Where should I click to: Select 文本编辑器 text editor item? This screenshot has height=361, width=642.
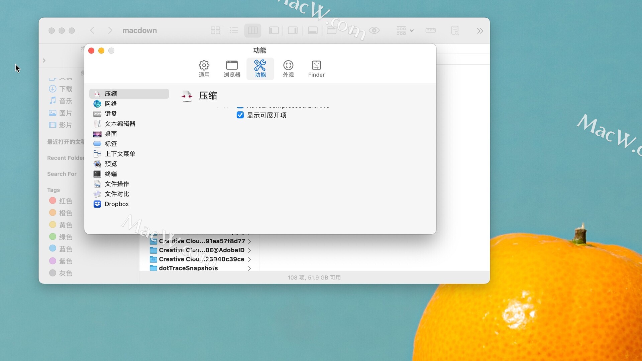click(129, 124)
